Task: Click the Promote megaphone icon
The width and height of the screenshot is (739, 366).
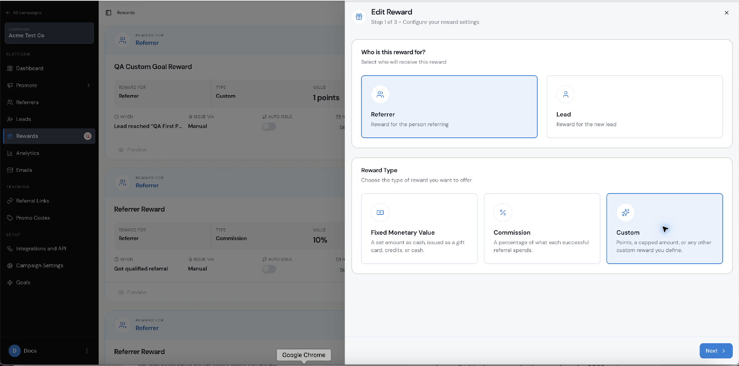Action: point(10,85)
